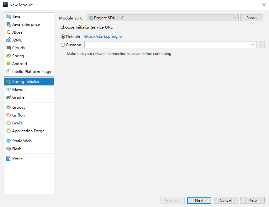Click the JBoss colorful icon
Screen dimensions: 269x207
[x=8, y=32]
